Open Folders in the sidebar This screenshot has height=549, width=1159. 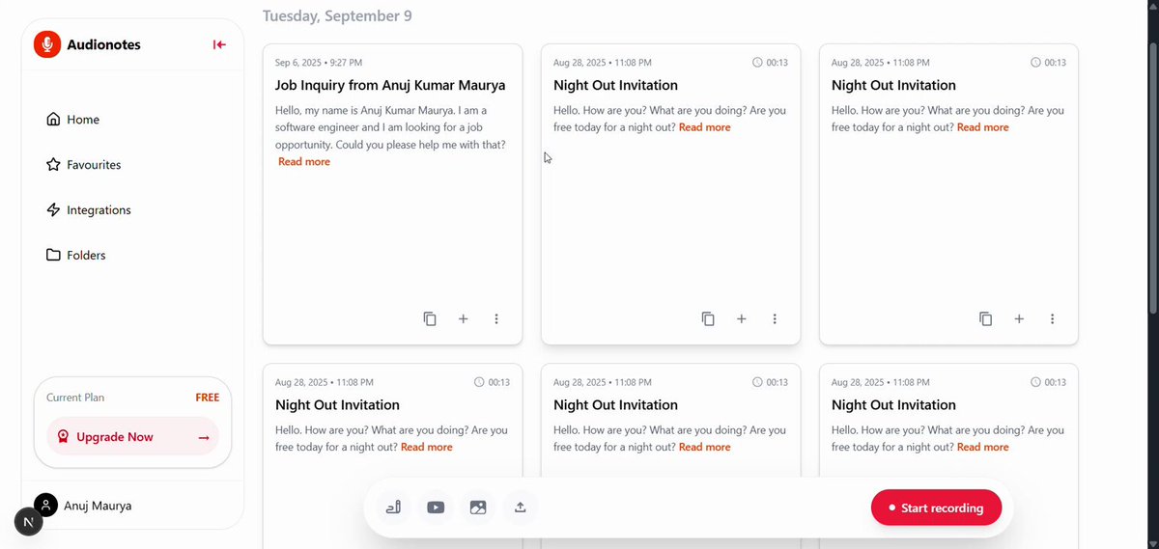click(x=76, y=256)
